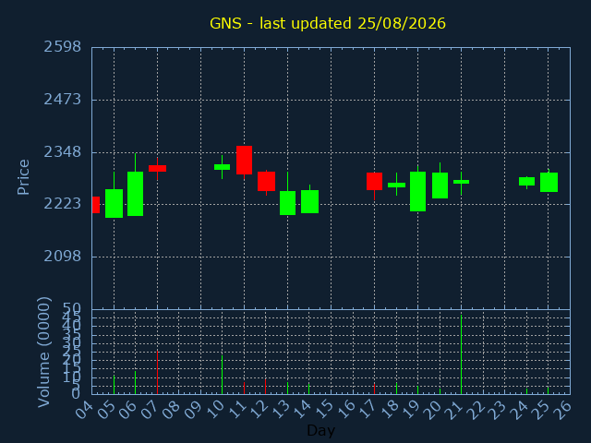
Task: Click the narrow green candlestick for day 21
Action: pyautogui.click(x=462, y=182)
